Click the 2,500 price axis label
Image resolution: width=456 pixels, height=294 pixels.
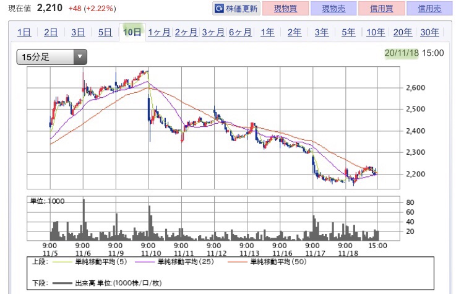(x=415, y=110)
